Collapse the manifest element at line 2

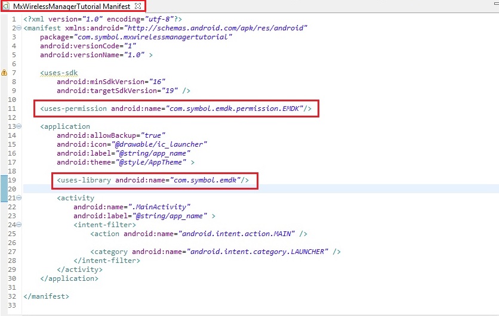click(19, 28)
